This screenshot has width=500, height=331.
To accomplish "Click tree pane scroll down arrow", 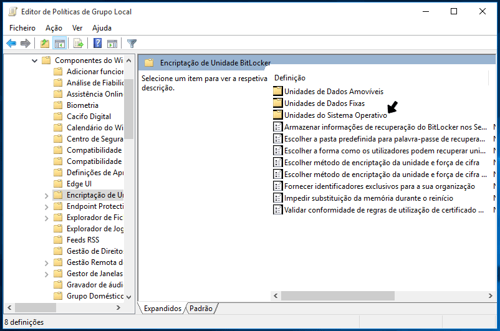I will click(129, 297).
